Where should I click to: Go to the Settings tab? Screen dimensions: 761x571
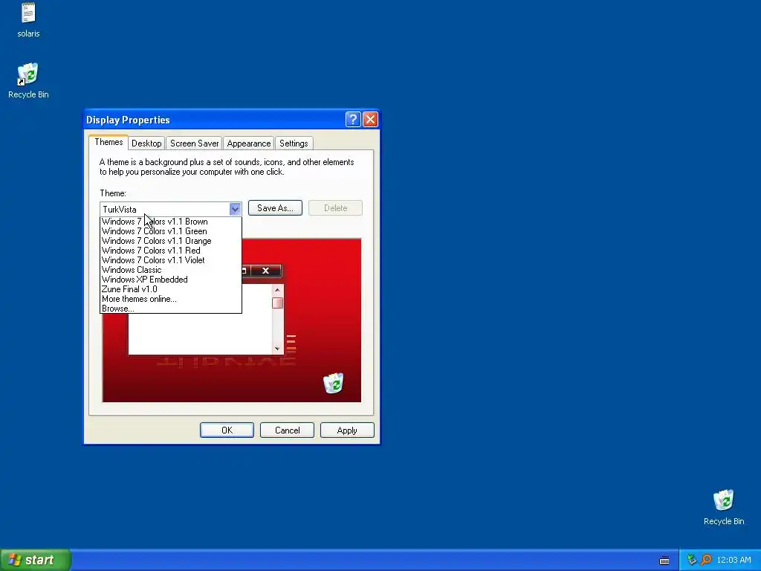tap(294, 143)
